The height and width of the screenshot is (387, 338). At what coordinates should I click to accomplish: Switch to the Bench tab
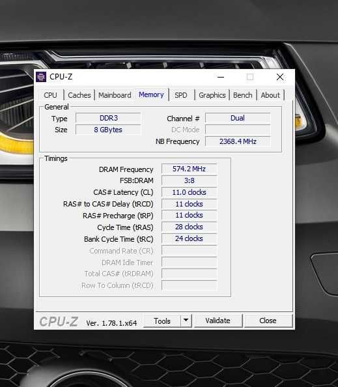point(243,95)
